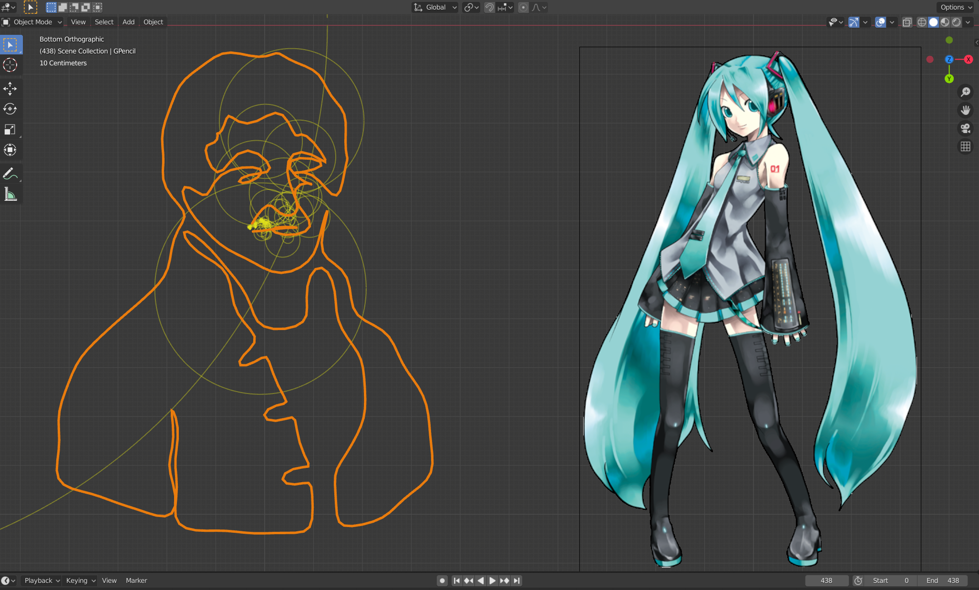The height and width of the screenshot is (590, 979).
Task: Switch to orthographic grid view icon
Action: click(965, 146)
